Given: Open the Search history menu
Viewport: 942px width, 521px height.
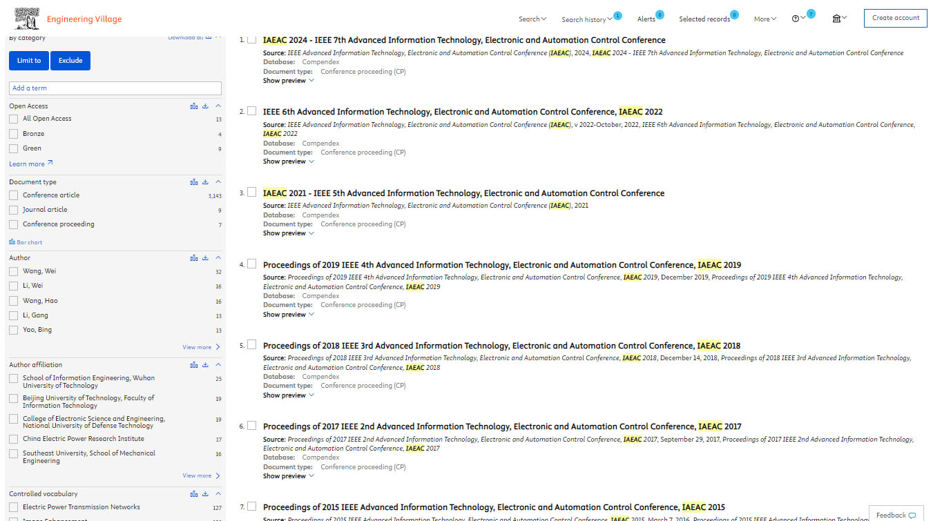Looking at the screenshot, I should [586, 19].
